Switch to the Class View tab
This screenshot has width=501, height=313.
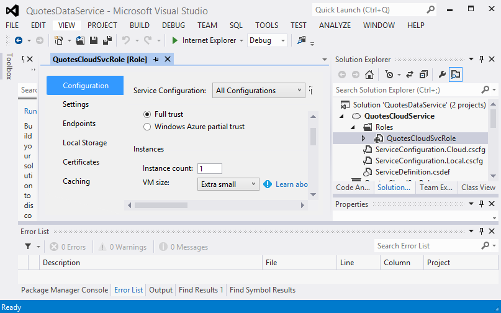tap(478, 188)
